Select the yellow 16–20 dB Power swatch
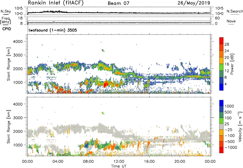The image size is (243, 168). pyautogui.click(x=221, y=61)
